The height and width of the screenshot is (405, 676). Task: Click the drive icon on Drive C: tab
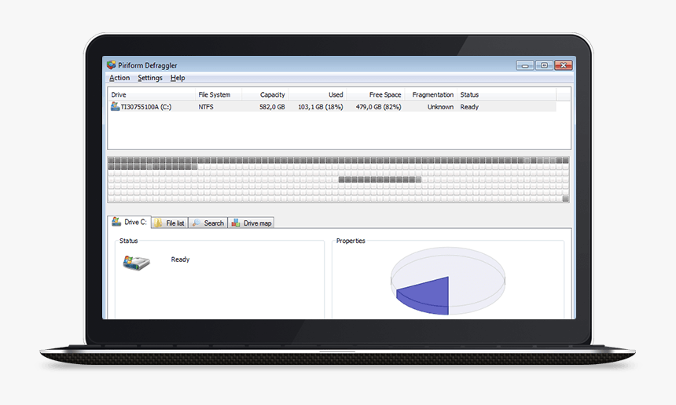click(x=116, y=221)
